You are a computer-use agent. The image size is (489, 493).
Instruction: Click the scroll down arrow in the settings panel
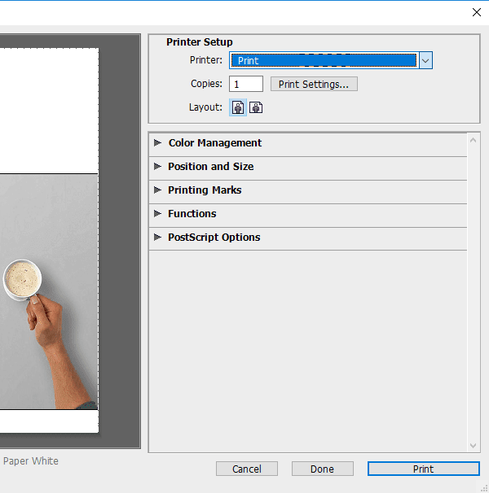[473, 445]
